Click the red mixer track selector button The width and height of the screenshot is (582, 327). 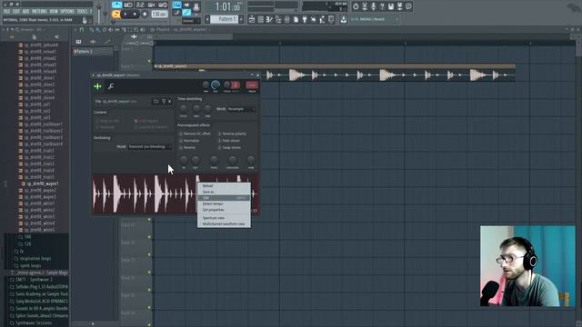click(x=252, y=85)
